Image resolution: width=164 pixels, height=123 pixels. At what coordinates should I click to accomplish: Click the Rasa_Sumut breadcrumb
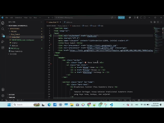coord(63,26)
